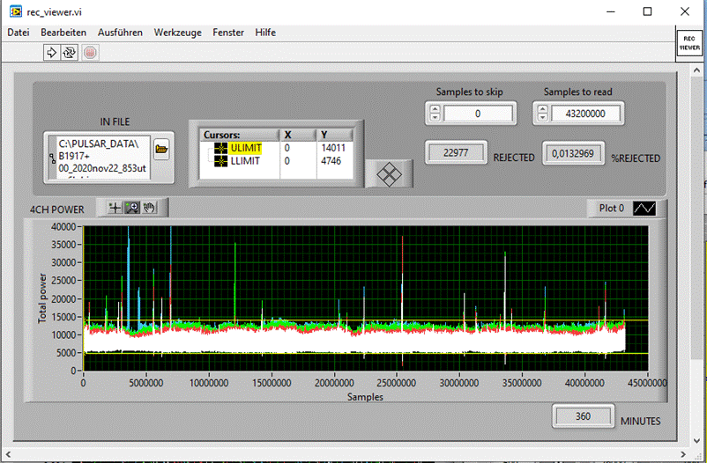This screenshot has width=707, height=463.
Task: Click the %REJECTED indicator 0,0132969
Action: pyautogui.click(x=573, y=153)
